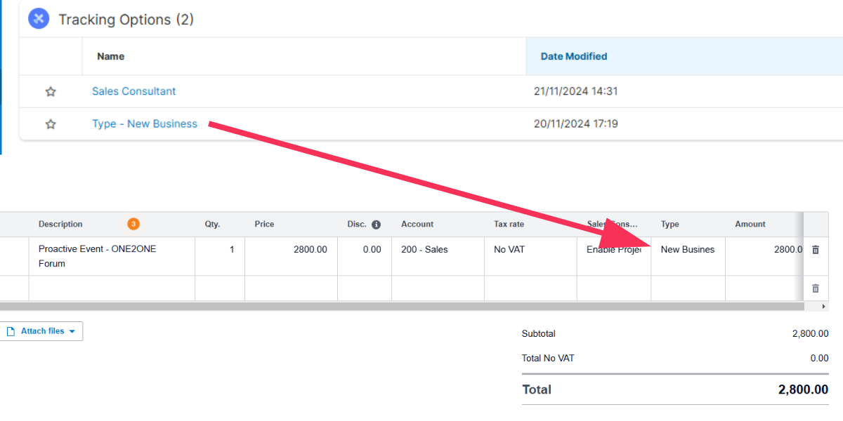Image resolution: width=843 pixels, height=421 pixels.
Task: Click the file icon on the Attach files button
Action: (10, 330)
